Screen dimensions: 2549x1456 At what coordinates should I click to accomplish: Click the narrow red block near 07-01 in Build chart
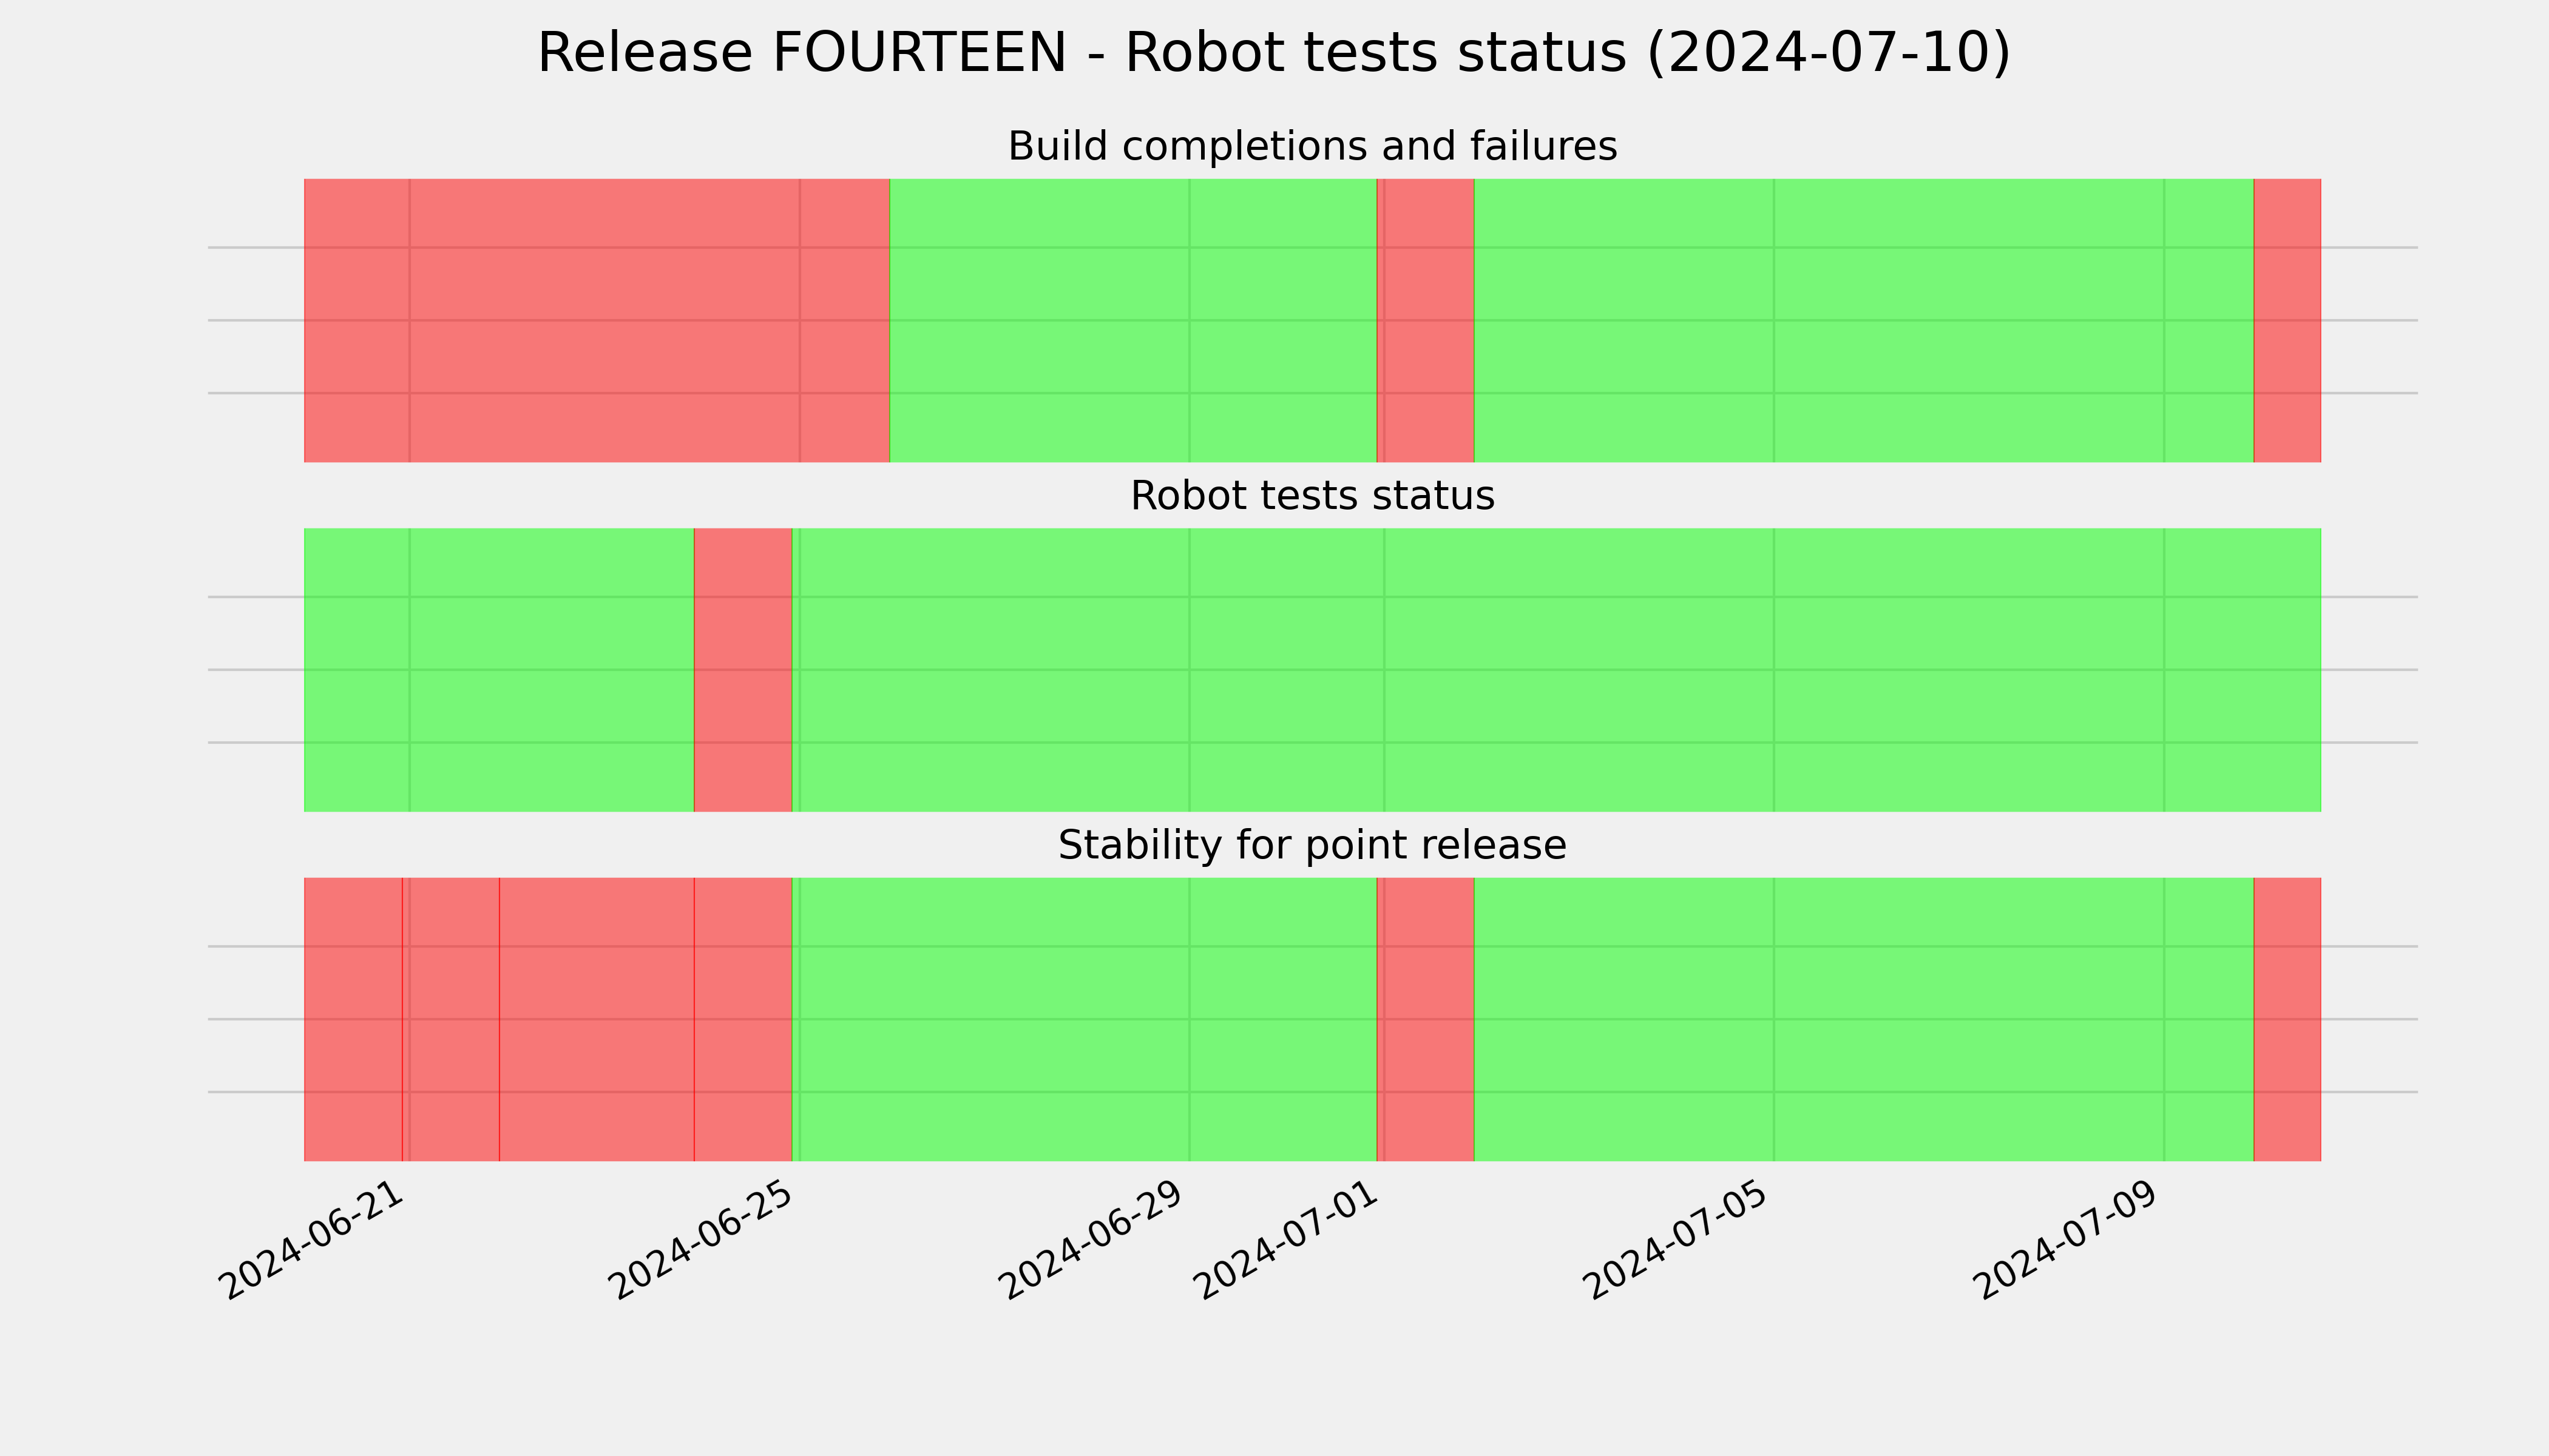(1426, 320)
